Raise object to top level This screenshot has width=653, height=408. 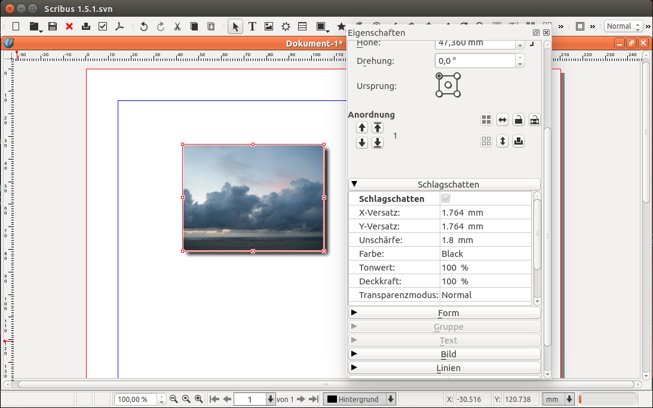[x=378, y=127]
